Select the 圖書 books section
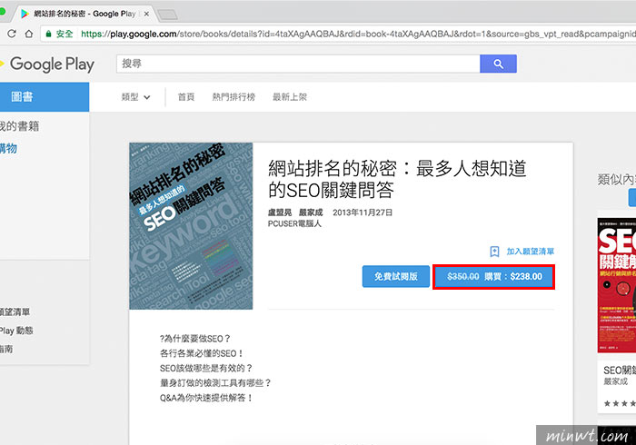 tap(45, 97)
